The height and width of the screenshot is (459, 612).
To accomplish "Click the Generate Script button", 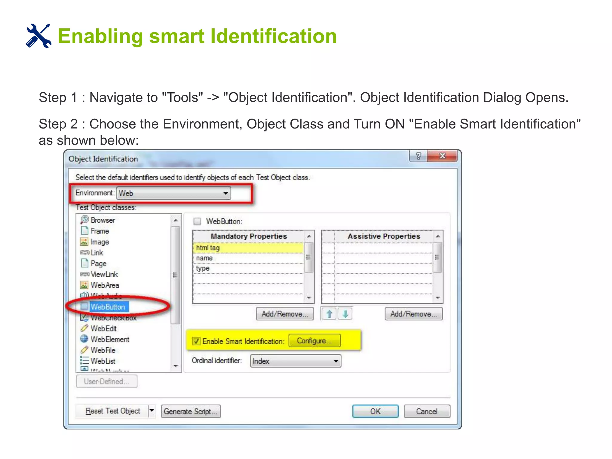I will click(191, 411).
